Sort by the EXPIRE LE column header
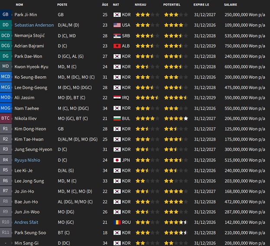270x246 pixels. (x=201, y=5)
